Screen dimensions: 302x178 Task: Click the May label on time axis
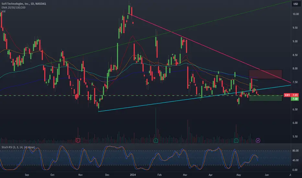coord(238,175)
